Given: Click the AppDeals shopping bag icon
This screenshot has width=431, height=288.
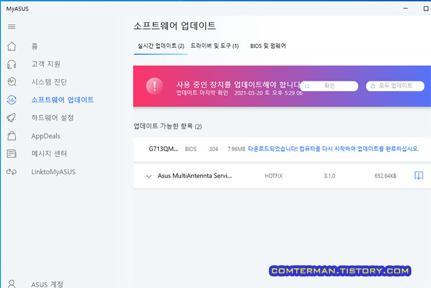Looking at the screenshot, I should point(12,136).
